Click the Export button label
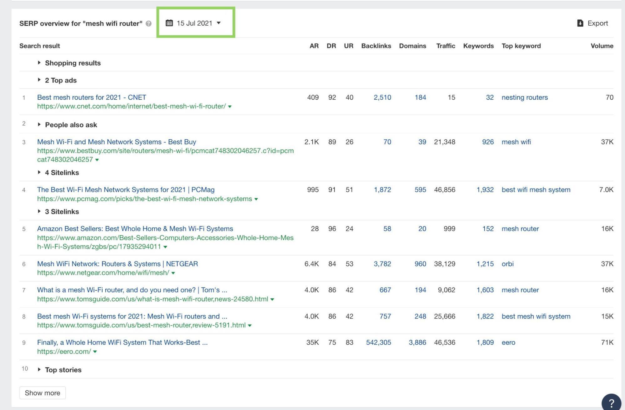 (x=597, y=23)
